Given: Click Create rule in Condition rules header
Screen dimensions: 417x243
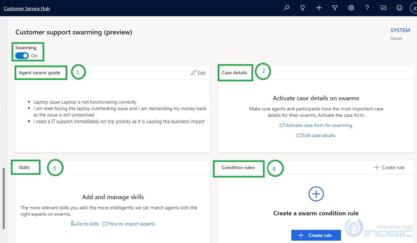Looking at the screenshot, I should (389, 167).
